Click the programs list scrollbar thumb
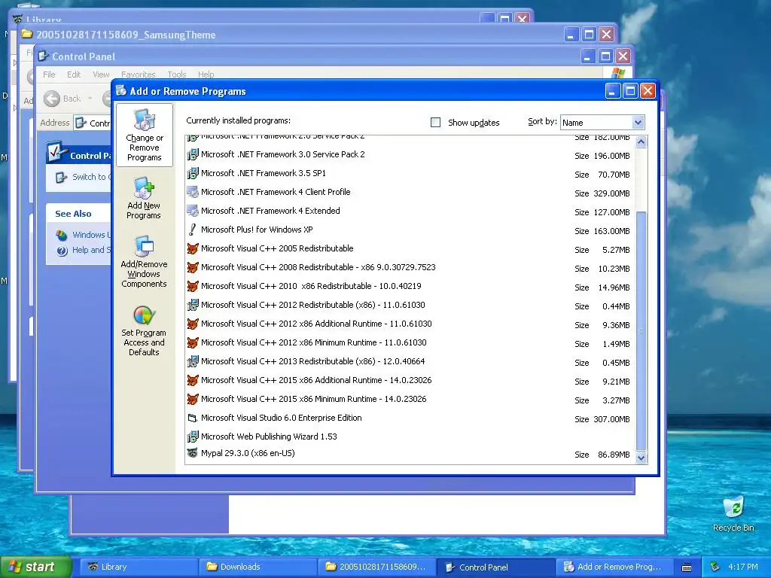771x578 pixels. click(641, 331)
